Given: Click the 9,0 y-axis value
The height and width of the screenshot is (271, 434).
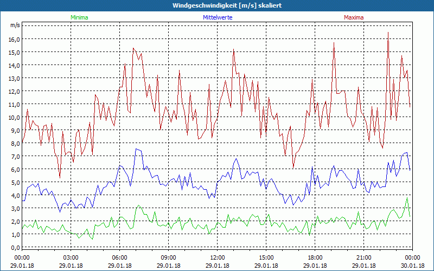Looking at the screenshot, I should coord(15,130).
